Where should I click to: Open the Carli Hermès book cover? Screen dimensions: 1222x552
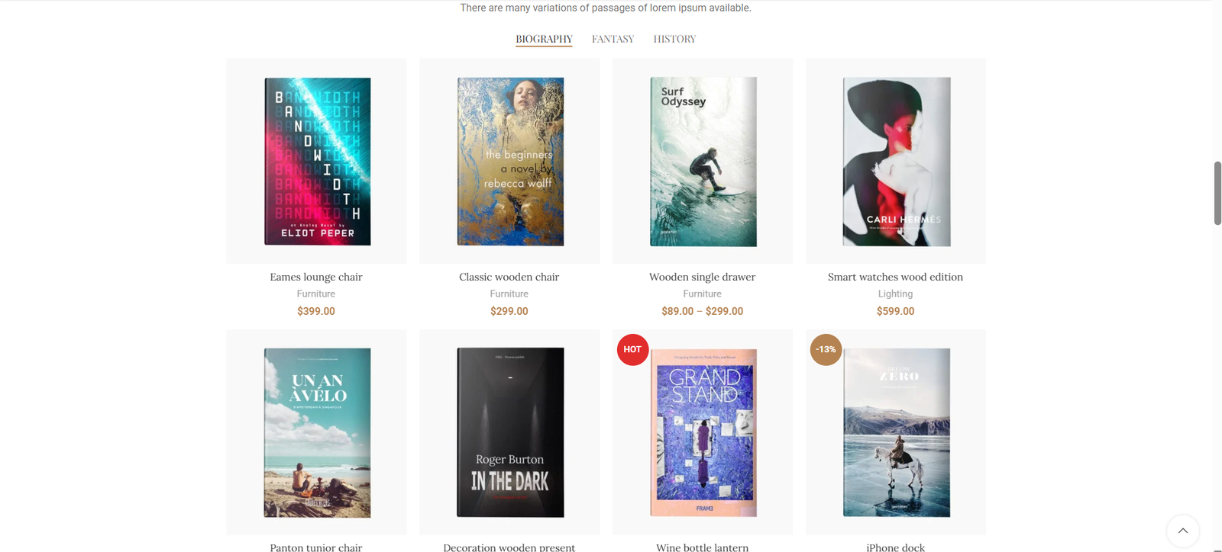(896, 162)
